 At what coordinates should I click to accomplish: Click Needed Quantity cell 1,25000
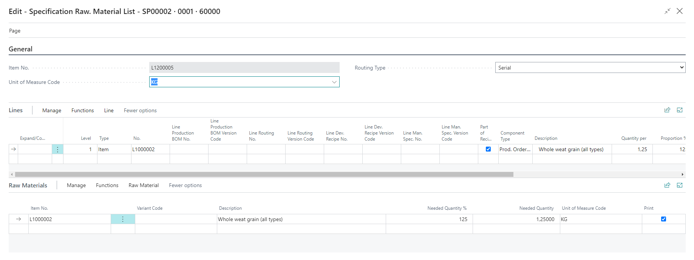[x=516, y=219]
